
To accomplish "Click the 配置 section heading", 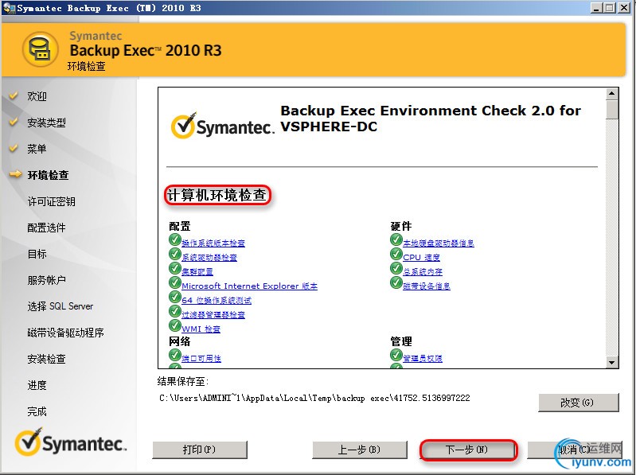I will point(180,226).
